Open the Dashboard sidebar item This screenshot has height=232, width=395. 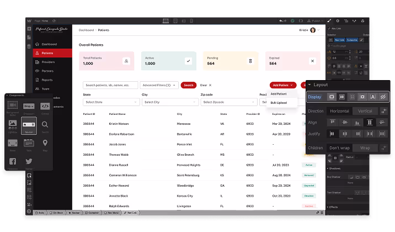pyautogui.click(x=52, y=44)
